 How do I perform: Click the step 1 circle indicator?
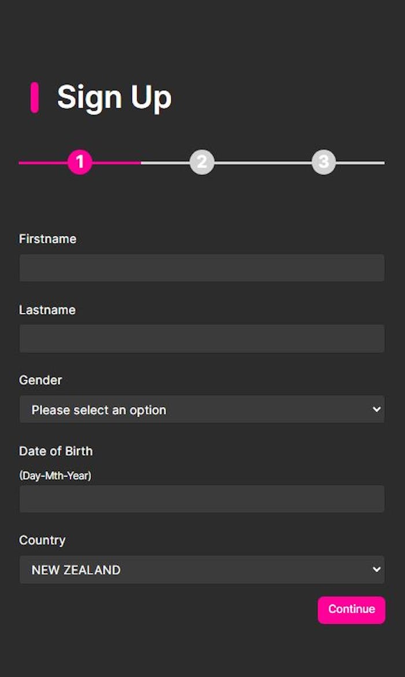80,163
